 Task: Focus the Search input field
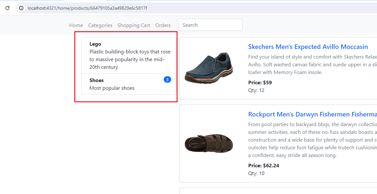(x=210, y=25)
